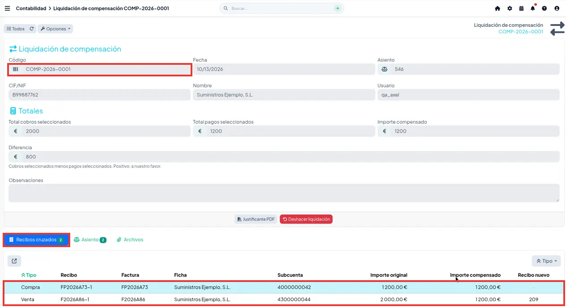Click the Importe original column header

pos(389,275)
